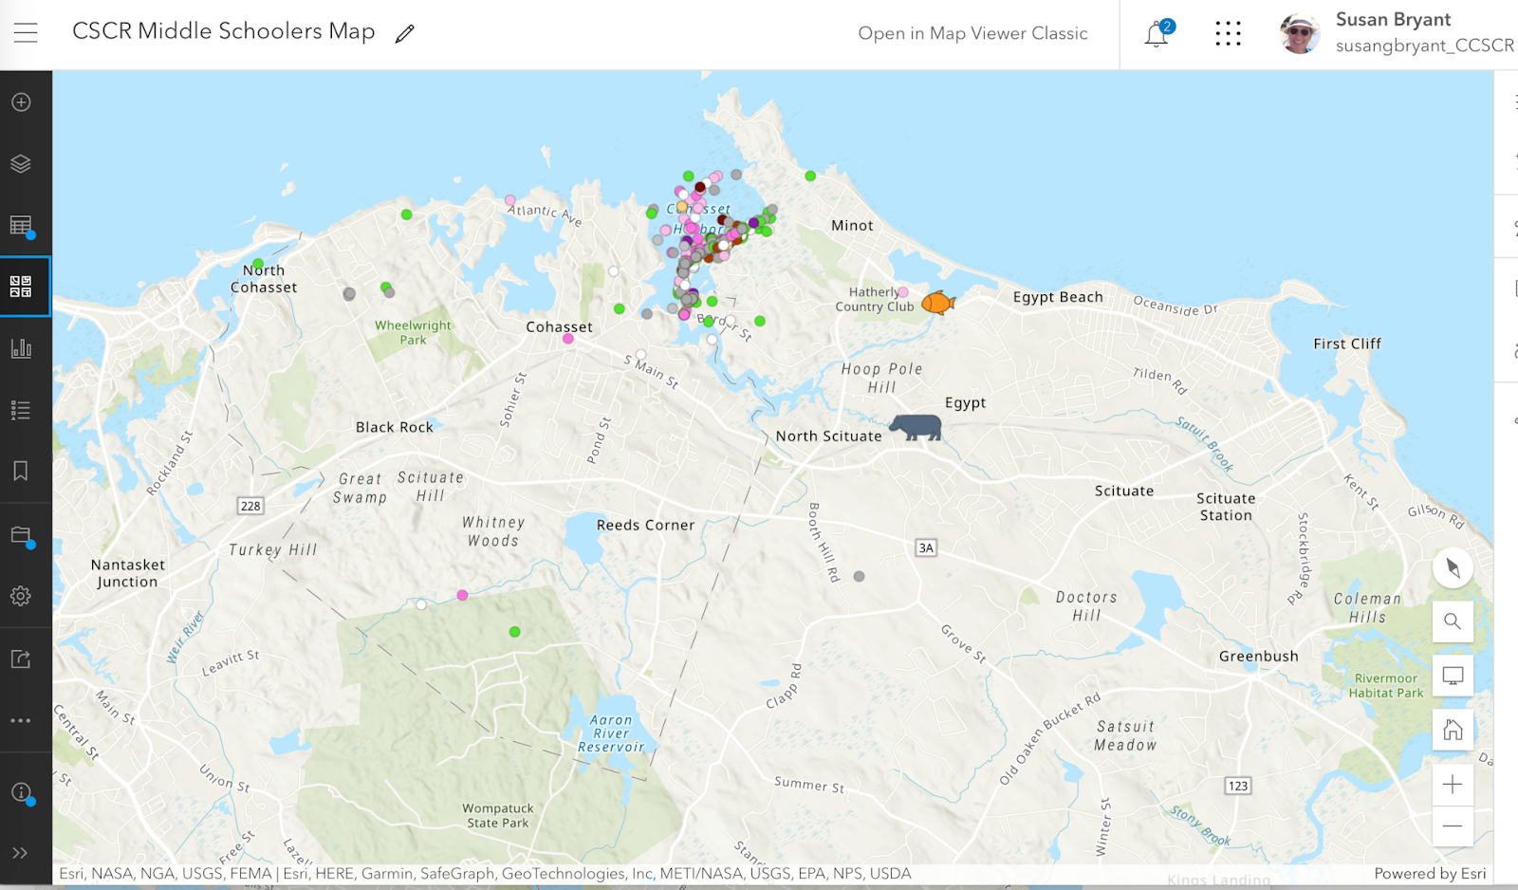The width and height of the screenshot is (1518, 890).
Task: Open the Legend list icon
Action: (x=21, y=410)
